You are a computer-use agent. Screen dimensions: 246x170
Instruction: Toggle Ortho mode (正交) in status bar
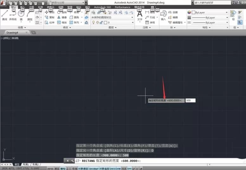pos(69,169)
